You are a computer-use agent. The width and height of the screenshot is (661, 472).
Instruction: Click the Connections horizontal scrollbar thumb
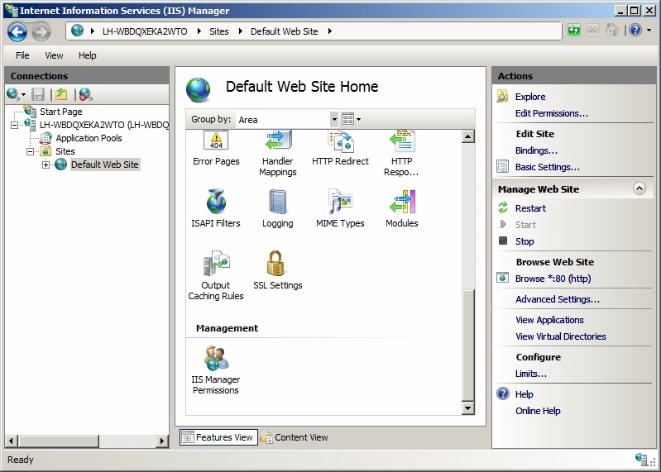click(x=58, y=441)
